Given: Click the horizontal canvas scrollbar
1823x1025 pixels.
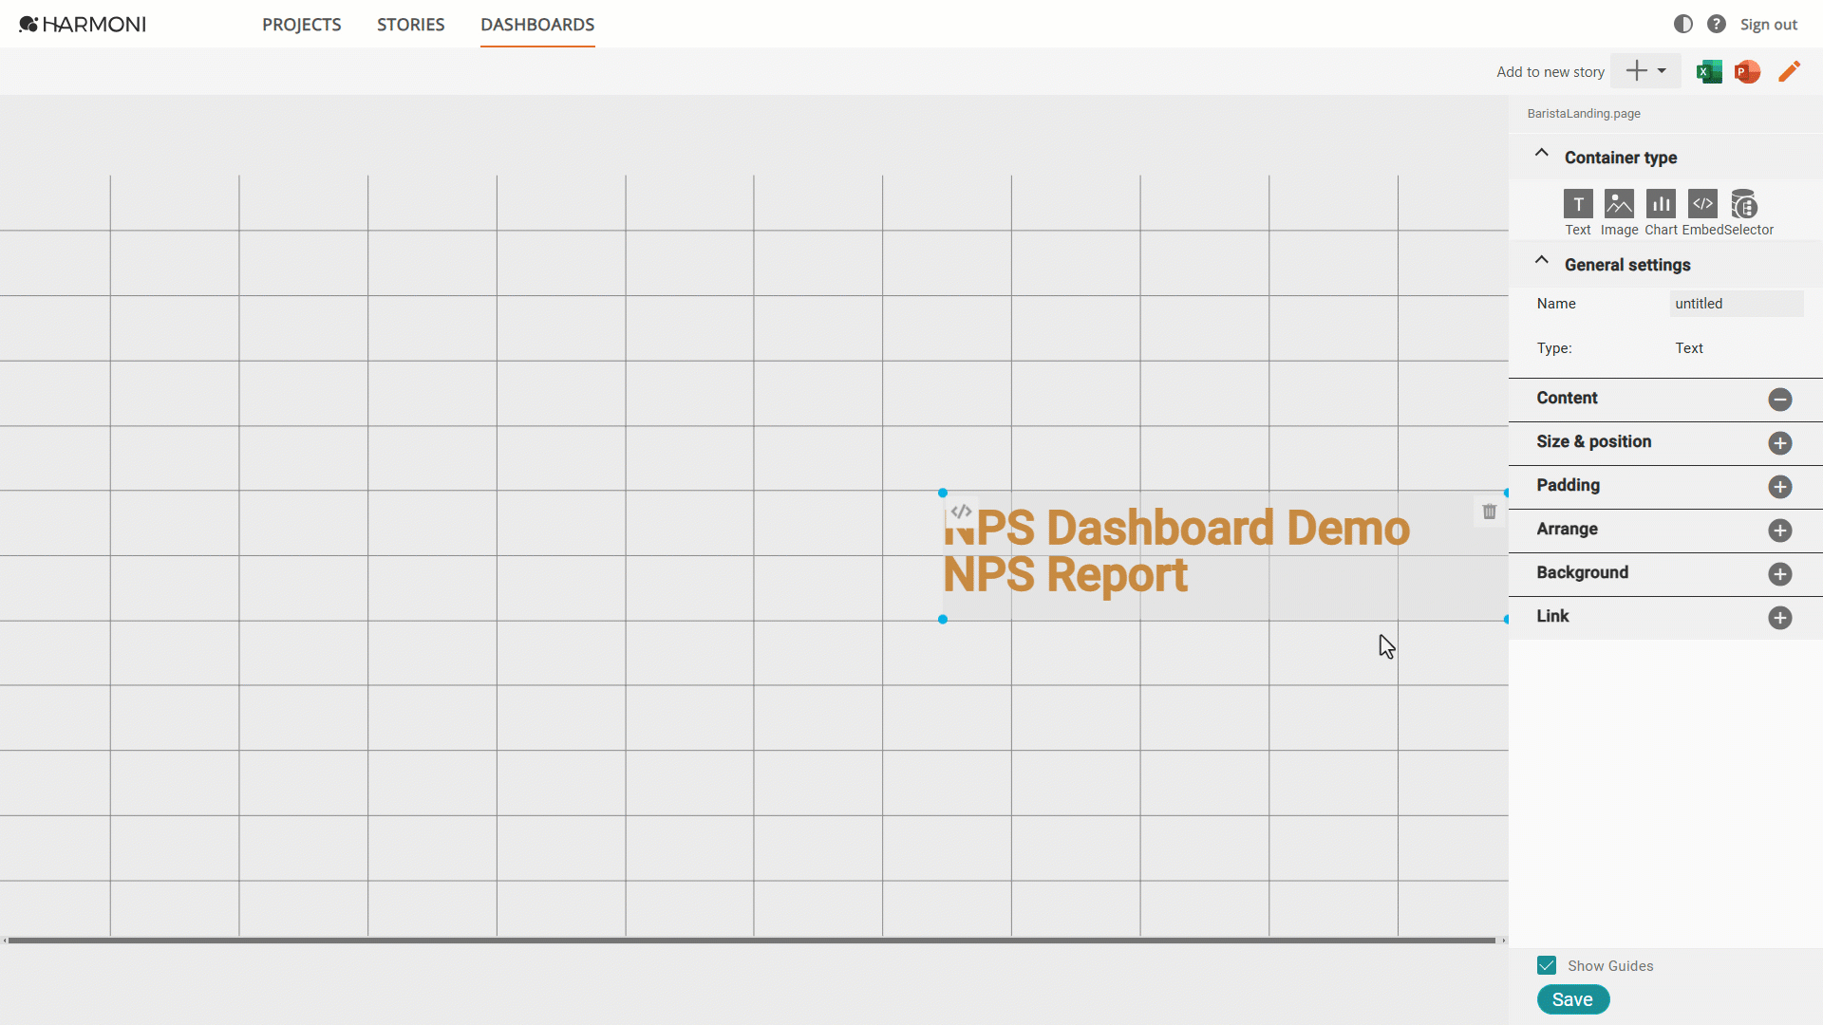Looking at the screenshot, I should (x=752, y=941).
